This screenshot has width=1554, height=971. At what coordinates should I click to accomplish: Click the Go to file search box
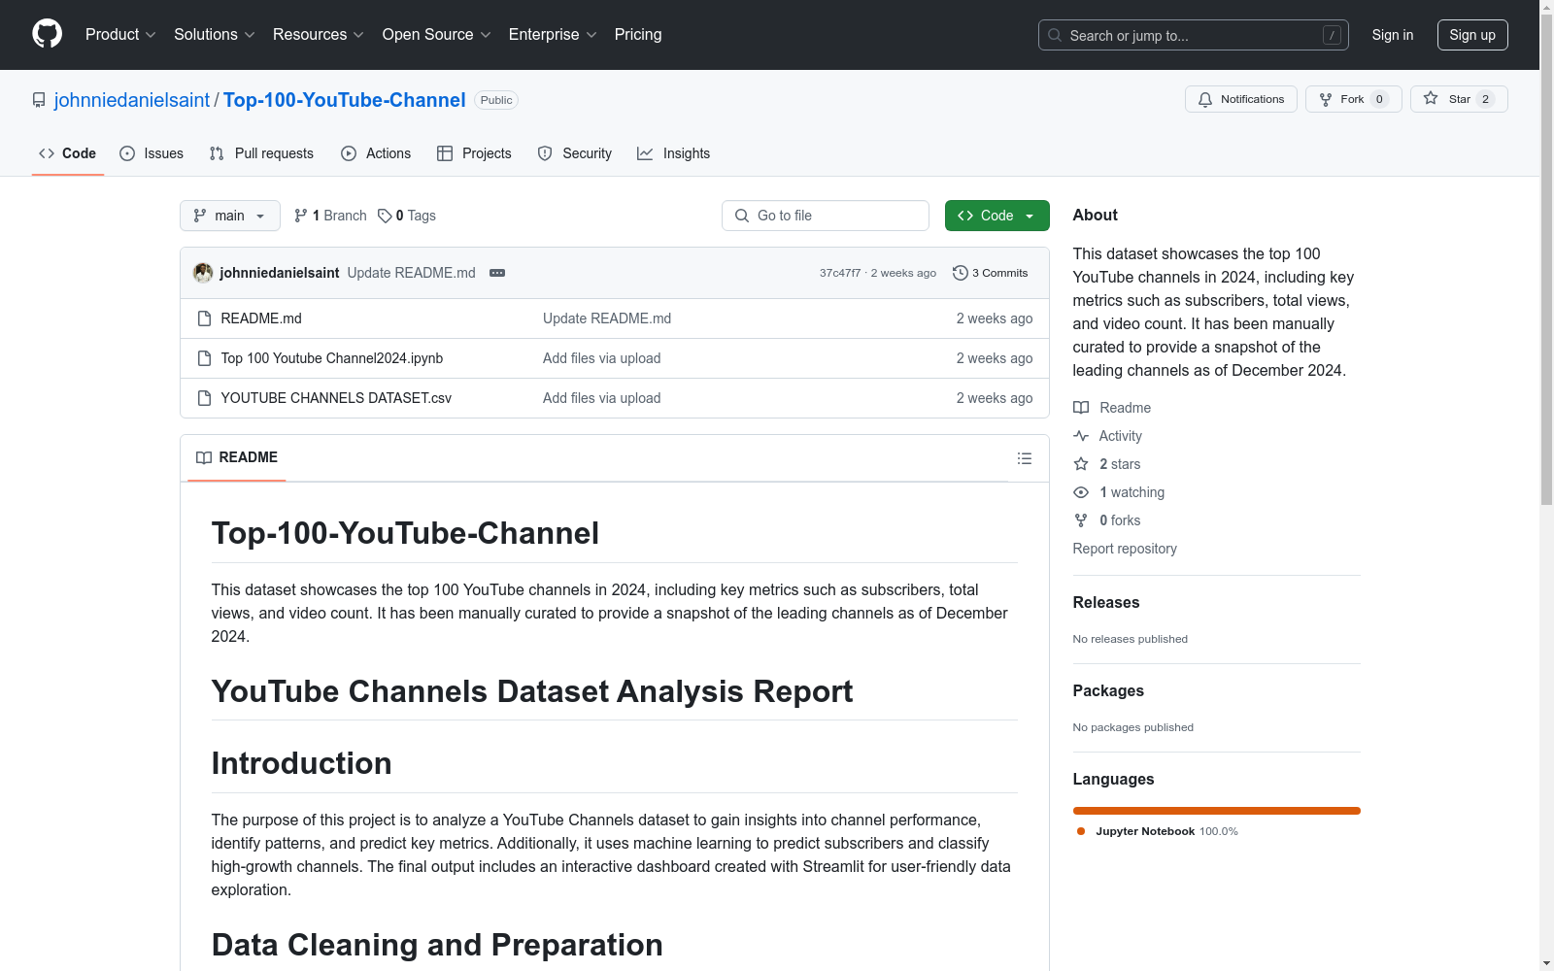pyautogui.click(x=826, y=216)
